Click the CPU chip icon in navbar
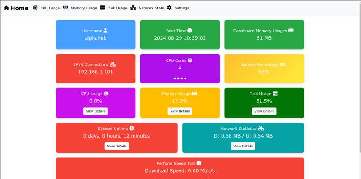Screen dimensions: 361x179 [35, 8]
